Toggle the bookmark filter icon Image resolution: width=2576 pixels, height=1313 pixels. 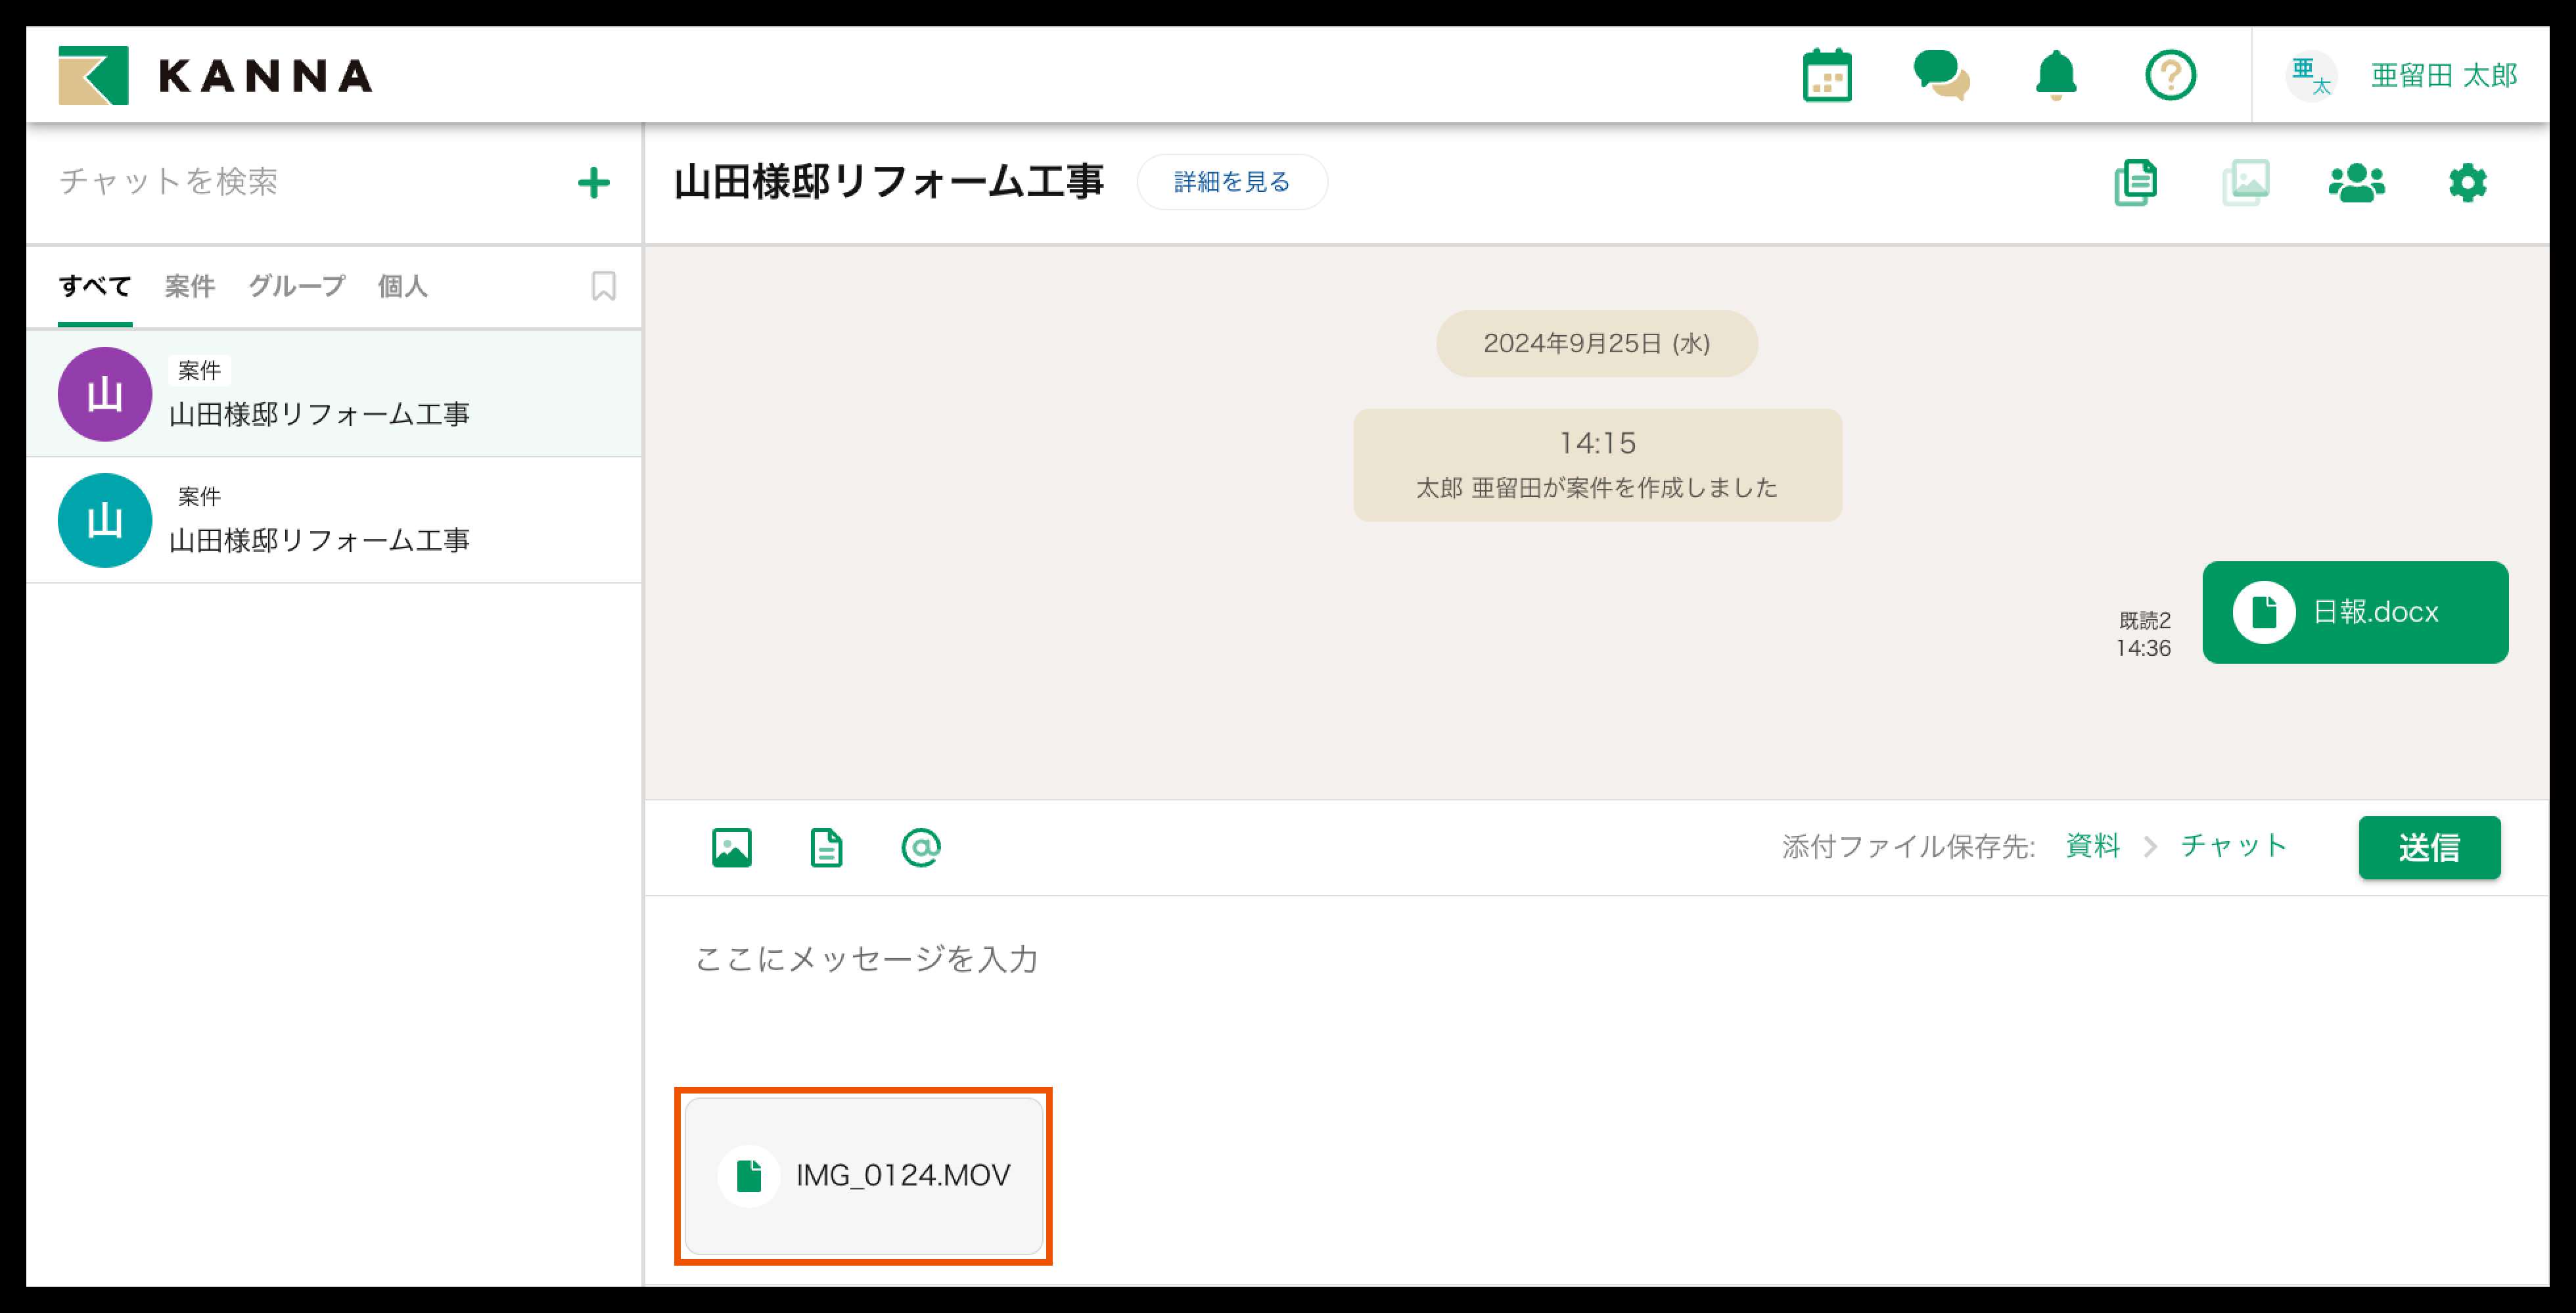603,286
